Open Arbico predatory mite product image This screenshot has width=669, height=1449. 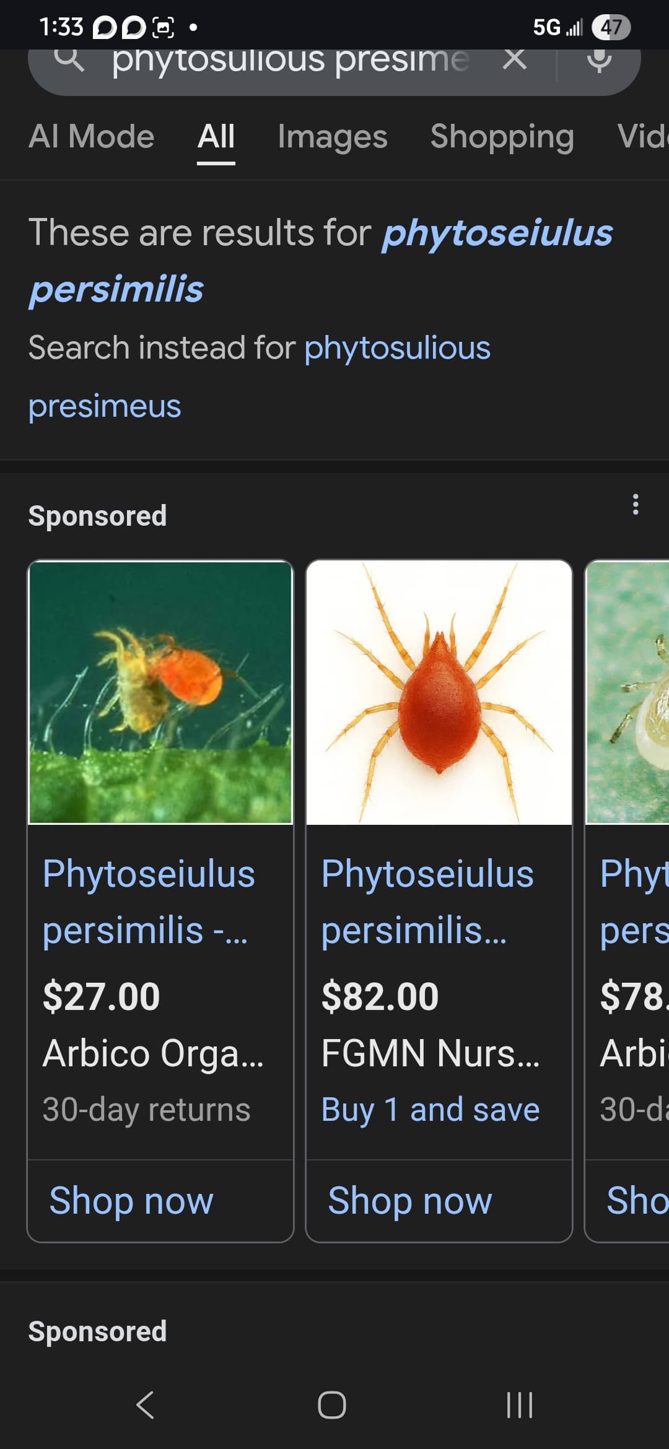160,692
